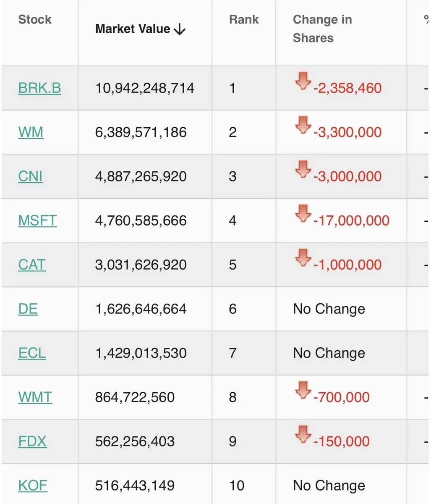
Task: Click red down arrow in WM row
Action: [303, 125]
